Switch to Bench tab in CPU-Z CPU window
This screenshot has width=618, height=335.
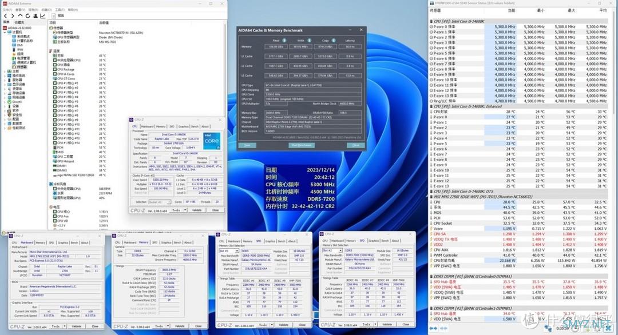tap(195, 126)
